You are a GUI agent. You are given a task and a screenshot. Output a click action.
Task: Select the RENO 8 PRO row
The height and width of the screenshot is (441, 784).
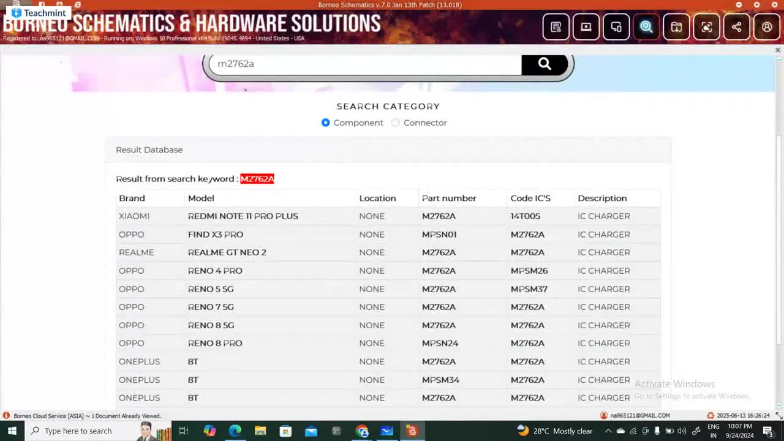click(x=388, y=343)
